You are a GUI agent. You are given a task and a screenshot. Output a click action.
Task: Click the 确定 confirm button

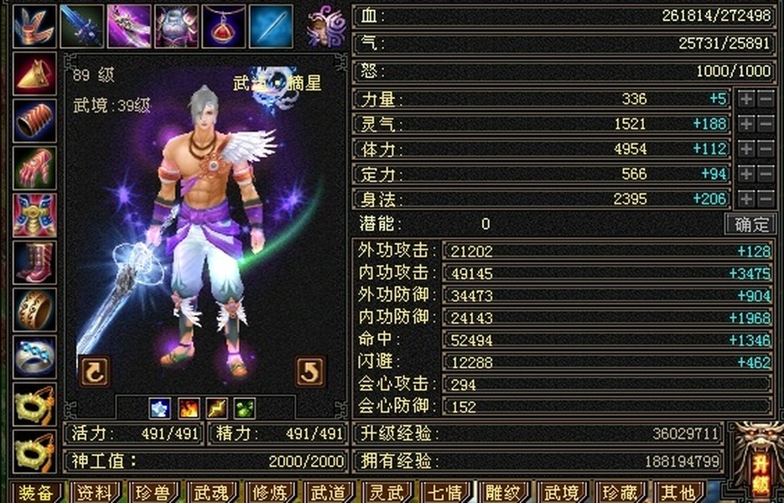[750, 224]
